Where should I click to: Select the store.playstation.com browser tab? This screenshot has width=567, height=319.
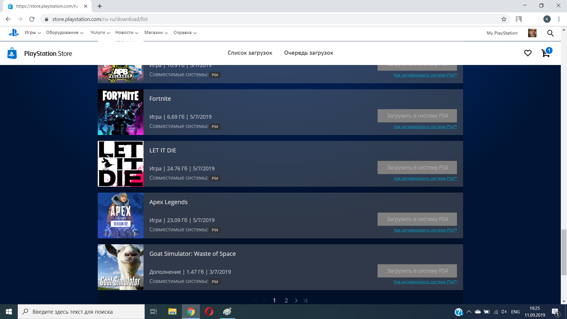point(47,6)
